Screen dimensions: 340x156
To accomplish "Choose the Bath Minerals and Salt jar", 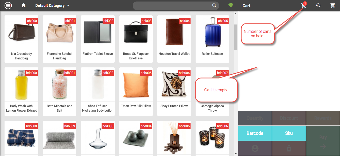I will 59,92.
